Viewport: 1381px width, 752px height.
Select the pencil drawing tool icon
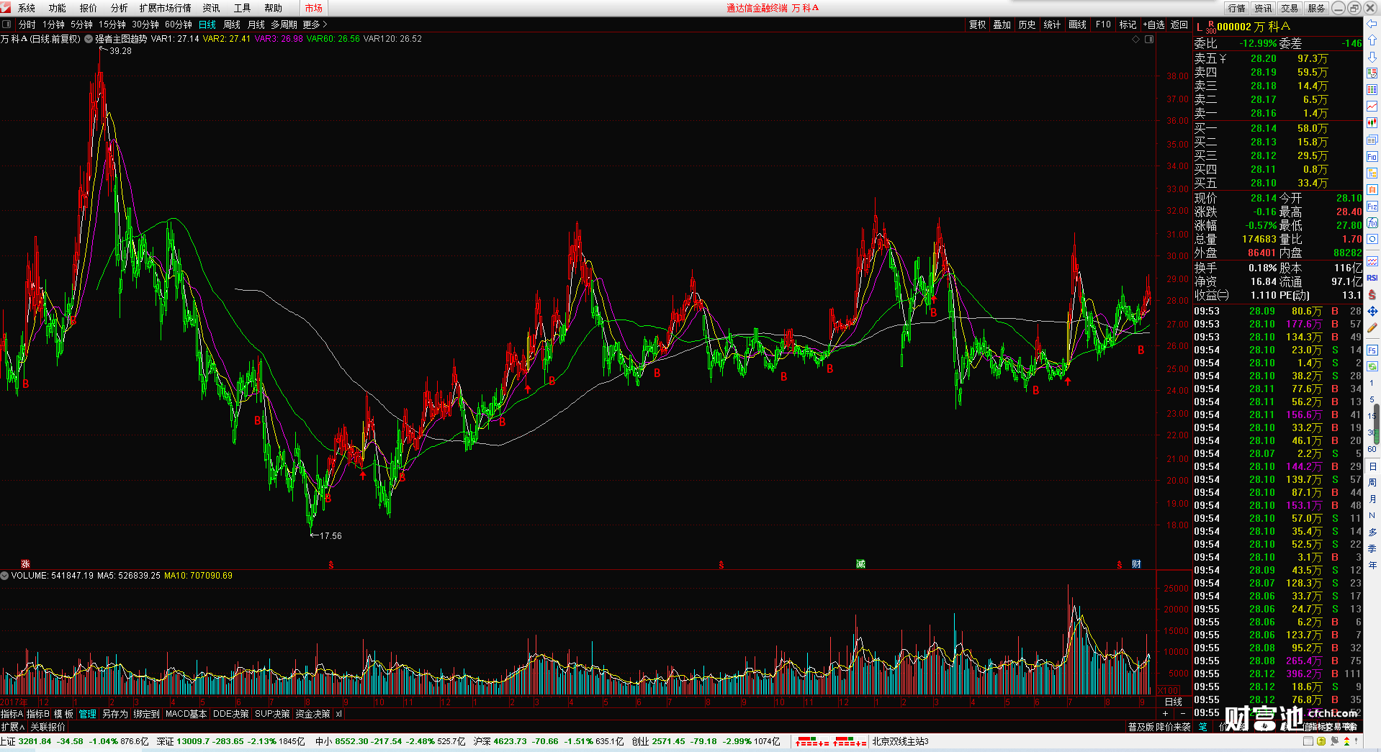(x=1372, y=327)
